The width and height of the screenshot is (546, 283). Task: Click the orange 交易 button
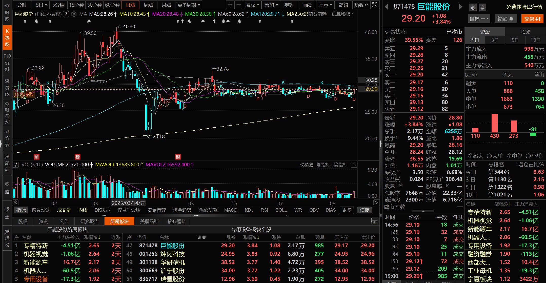tap(532, 19)
